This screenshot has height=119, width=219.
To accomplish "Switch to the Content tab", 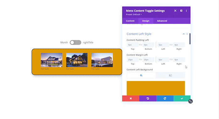I will click(130, 21).
